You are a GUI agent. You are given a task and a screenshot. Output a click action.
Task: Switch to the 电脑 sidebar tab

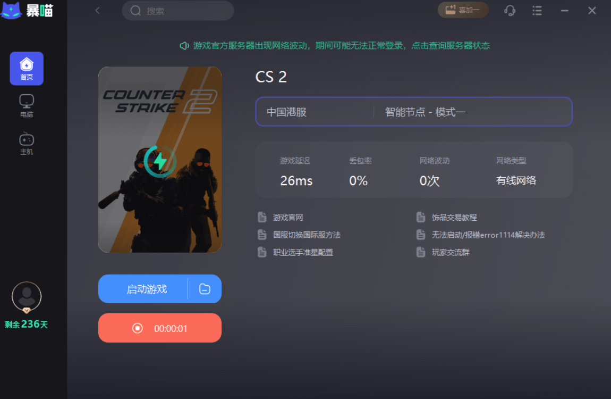pyautogui.click(x=27, y=106)
